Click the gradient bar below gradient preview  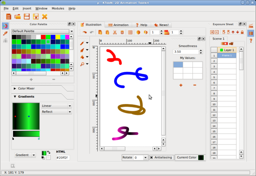click(x=26, y=134)
